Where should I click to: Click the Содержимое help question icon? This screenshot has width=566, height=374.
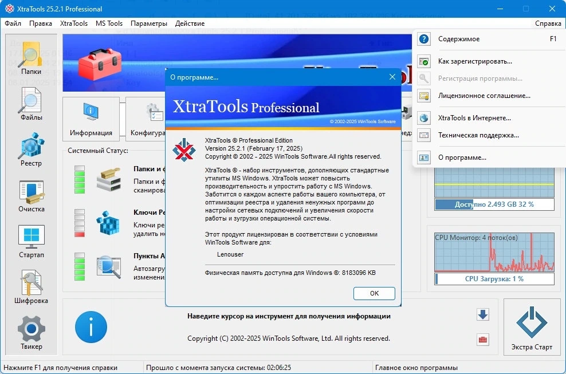[424, 39]
